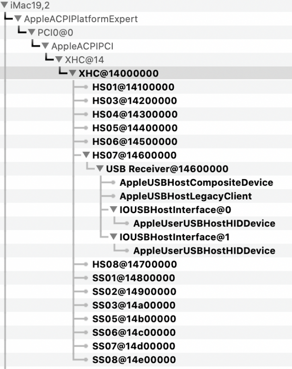Collapse the iMac19,2 root node
This screenshot has width=292, height=369.
(x=4, y=6)
